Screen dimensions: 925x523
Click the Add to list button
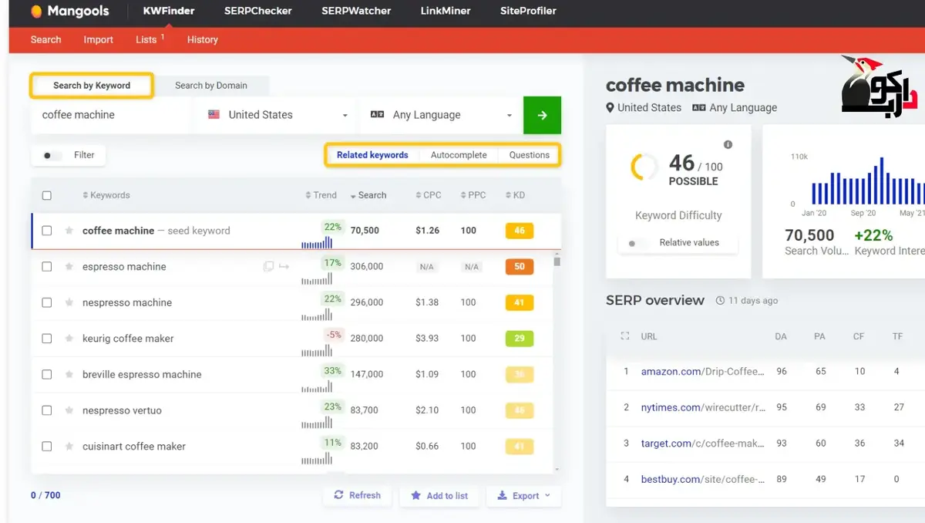(x=439, y=495)
